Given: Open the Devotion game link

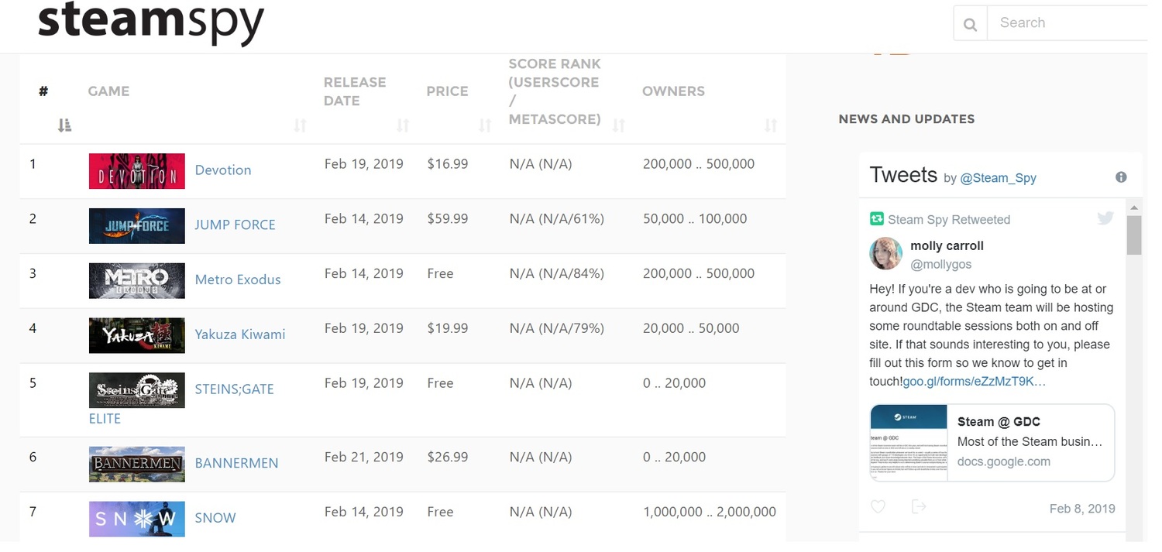Looking at the screenshot, I should pyautogui.click(x=223, y=170).
